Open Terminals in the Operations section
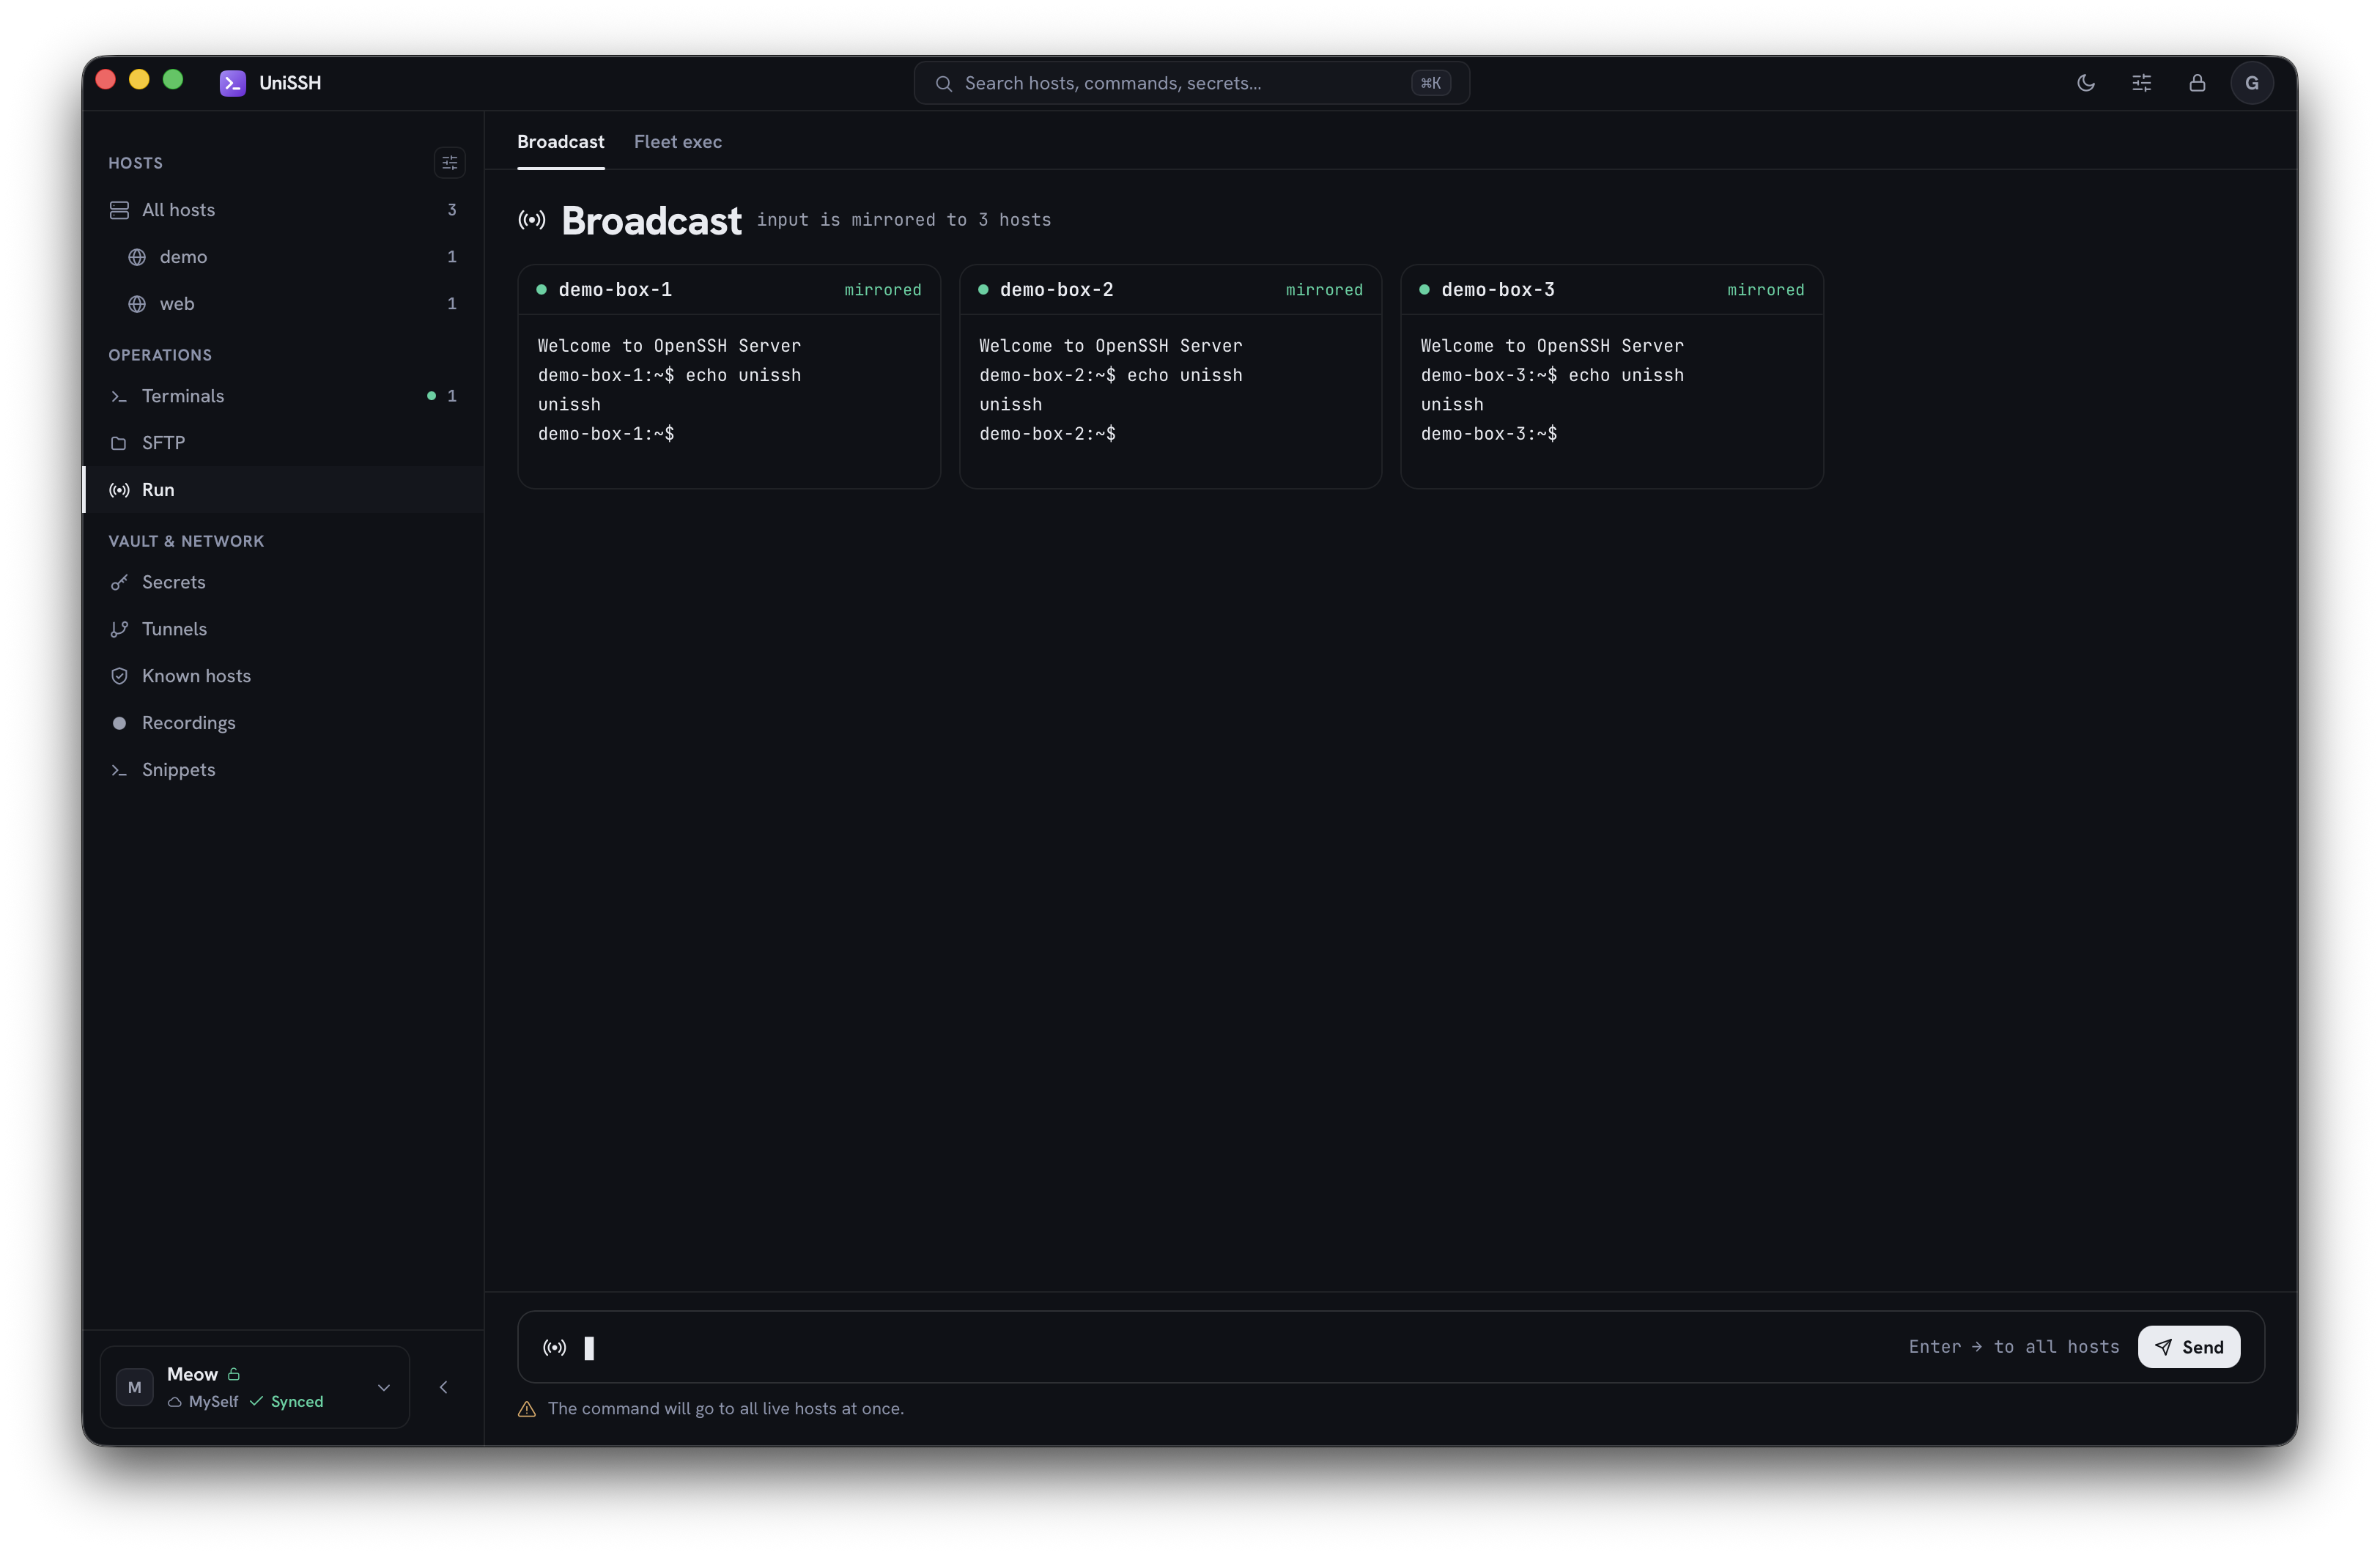 283,396
